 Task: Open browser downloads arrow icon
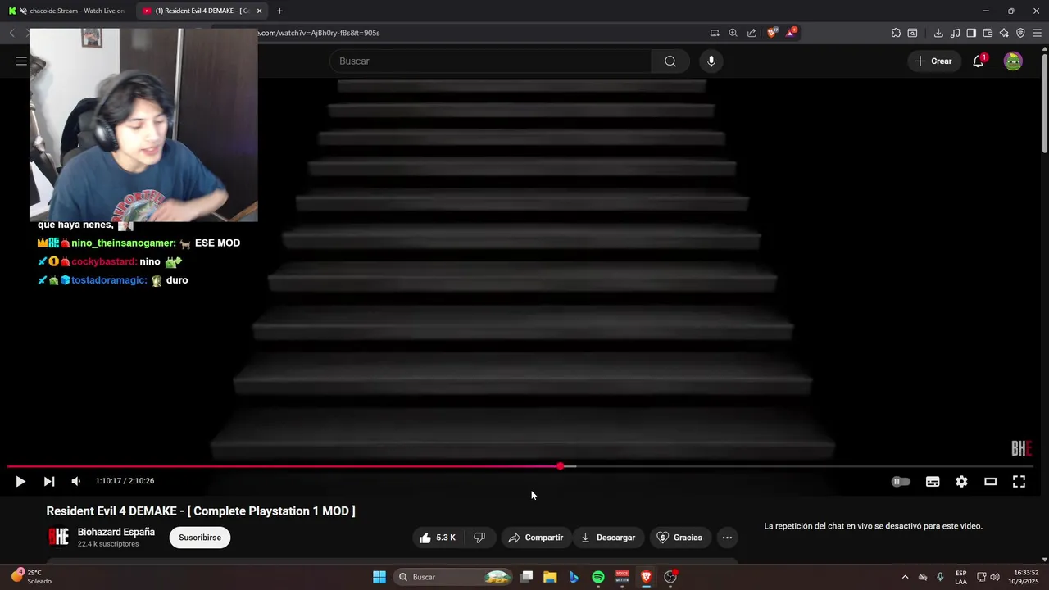938,33
